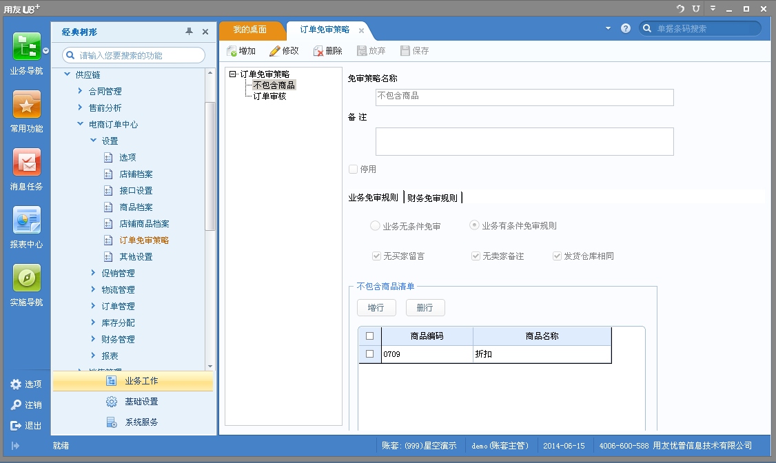
Task: Toggle the 发货仓库相同 checkbox
Action: point(558,256)
